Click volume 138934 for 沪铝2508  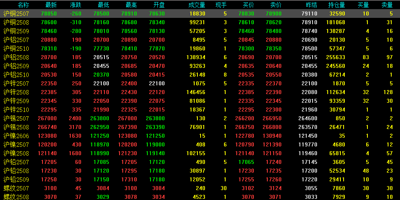(196, 57)
